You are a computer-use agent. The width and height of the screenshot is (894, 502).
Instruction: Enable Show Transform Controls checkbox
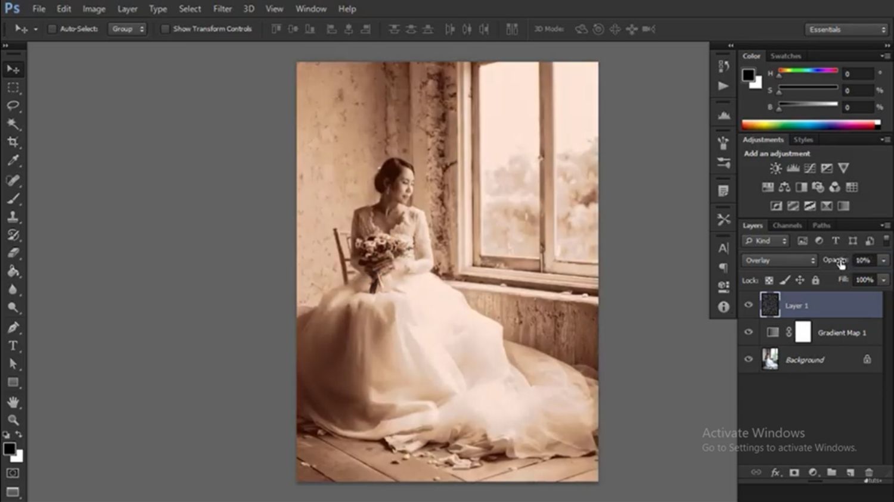click(x=165, y=29)
